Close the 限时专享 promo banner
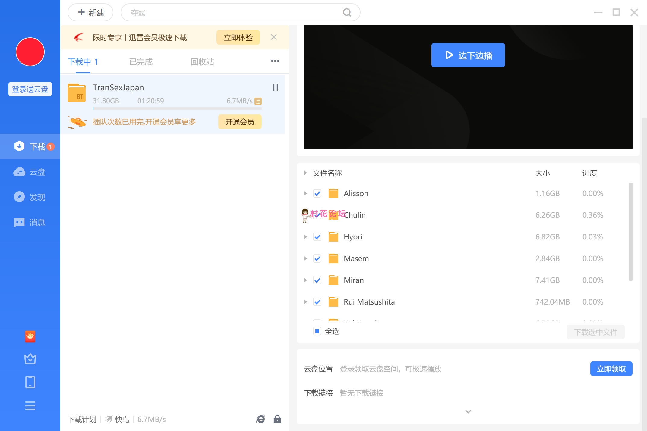Screen dimensions: 647x431 (x=274, y=37)
